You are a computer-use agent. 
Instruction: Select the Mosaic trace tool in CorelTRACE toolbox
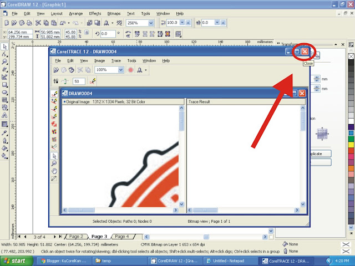click(54, 132)
